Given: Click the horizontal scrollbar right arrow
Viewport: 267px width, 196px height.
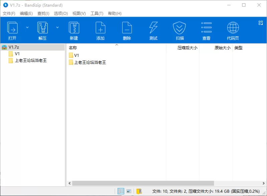Looking at the screenshot, I should pos(263,183).
